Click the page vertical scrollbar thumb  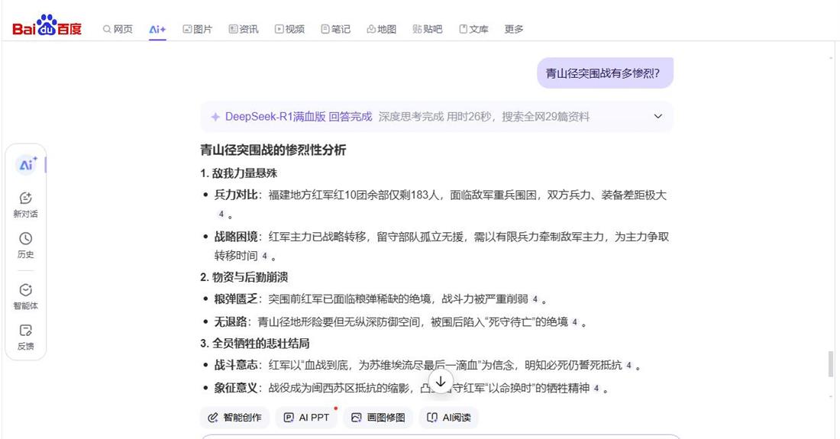tap(831, 364)
